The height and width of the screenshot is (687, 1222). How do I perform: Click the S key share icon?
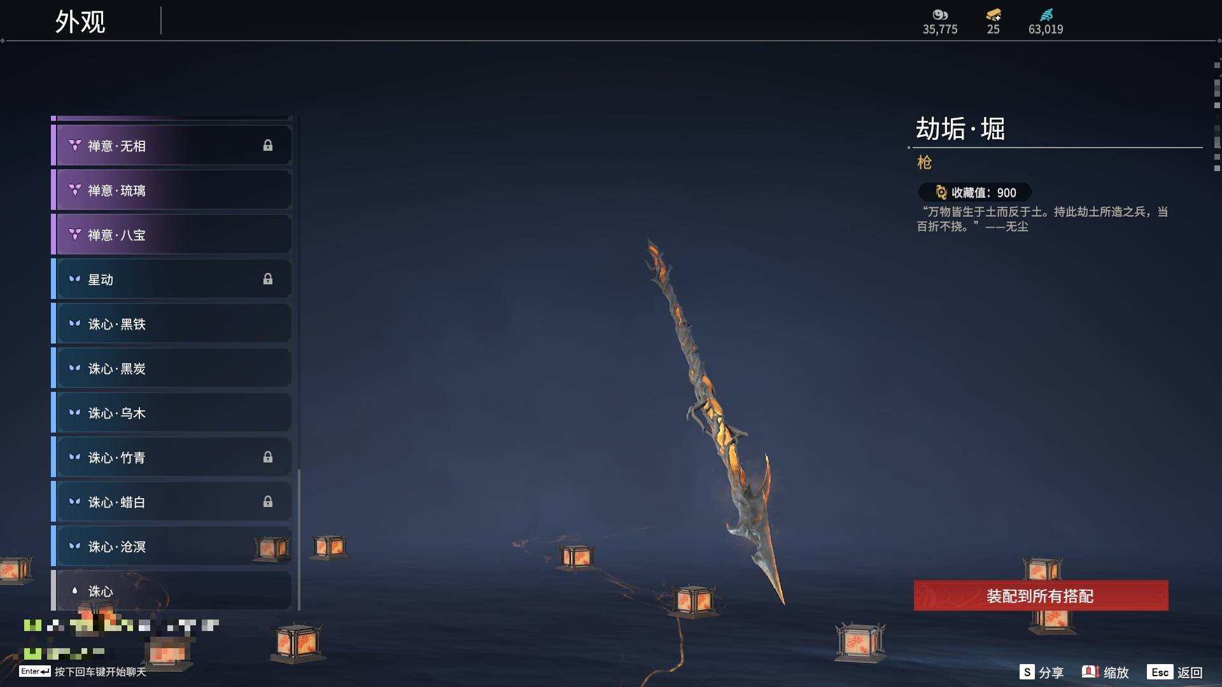tap(1027, 672)
